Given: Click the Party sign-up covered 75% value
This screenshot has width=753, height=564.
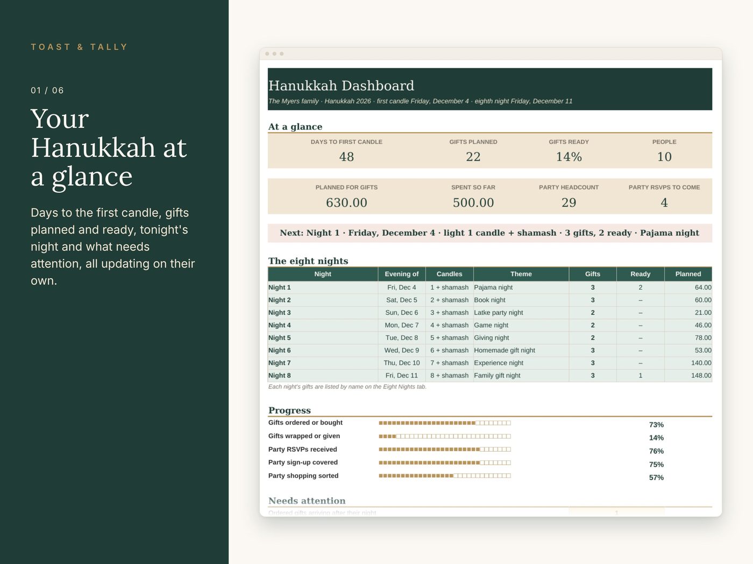Looking at the screenshot, I should coord(656,465).
